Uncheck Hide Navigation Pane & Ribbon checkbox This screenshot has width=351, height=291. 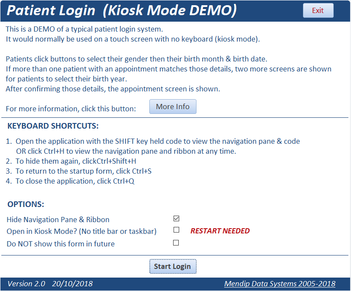coord(177,218)
